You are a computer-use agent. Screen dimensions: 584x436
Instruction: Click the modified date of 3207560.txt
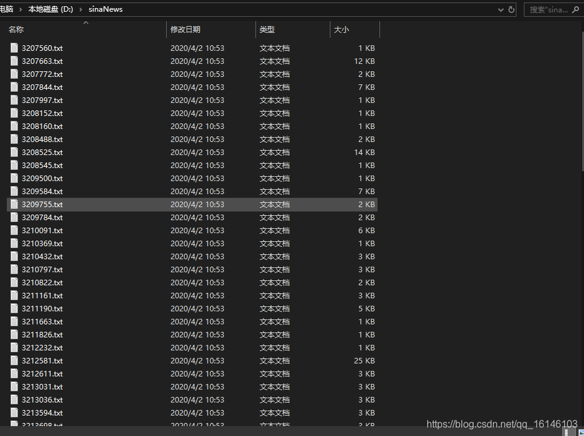pos(197,48)
